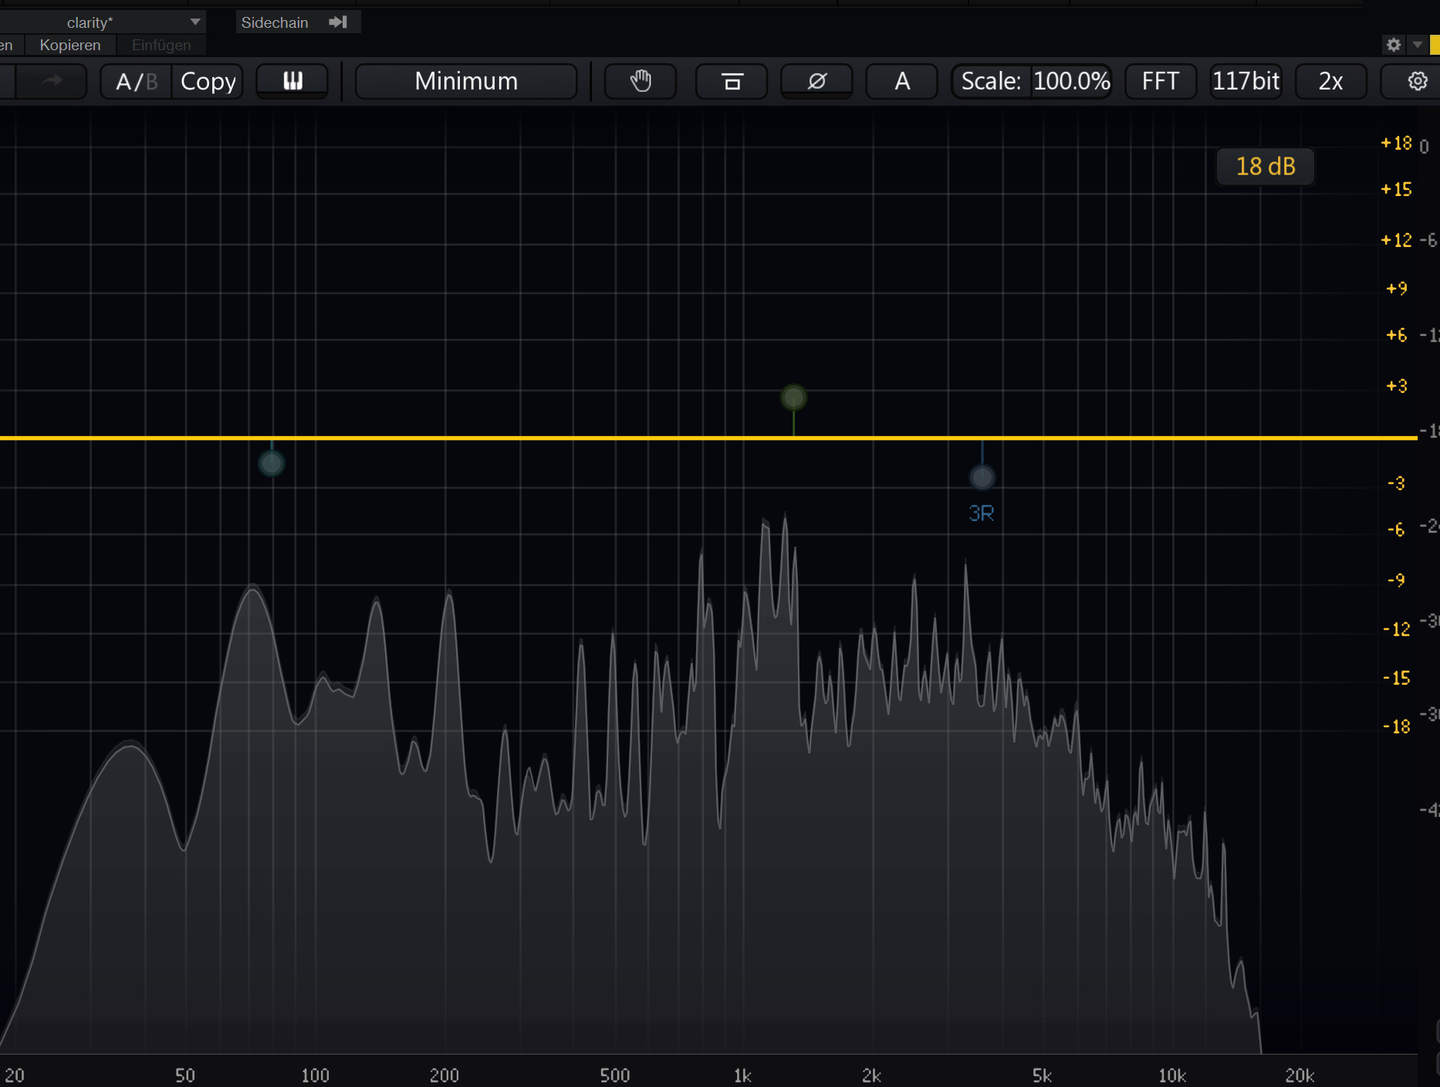Open the FFT analyzer settings
1440x1087 pixels.
click(x=1160, y=81)
